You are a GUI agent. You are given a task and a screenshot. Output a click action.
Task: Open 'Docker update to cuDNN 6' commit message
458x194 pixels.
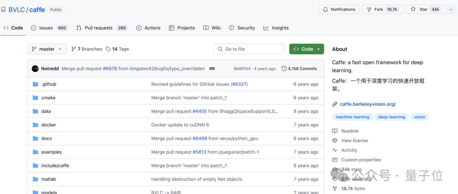[180, 125]
